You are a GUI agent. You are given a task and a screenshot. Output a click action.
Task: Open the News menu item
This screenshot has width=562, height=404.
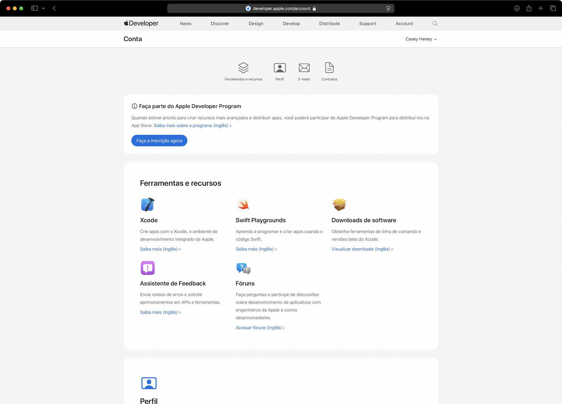pos(185,23)
